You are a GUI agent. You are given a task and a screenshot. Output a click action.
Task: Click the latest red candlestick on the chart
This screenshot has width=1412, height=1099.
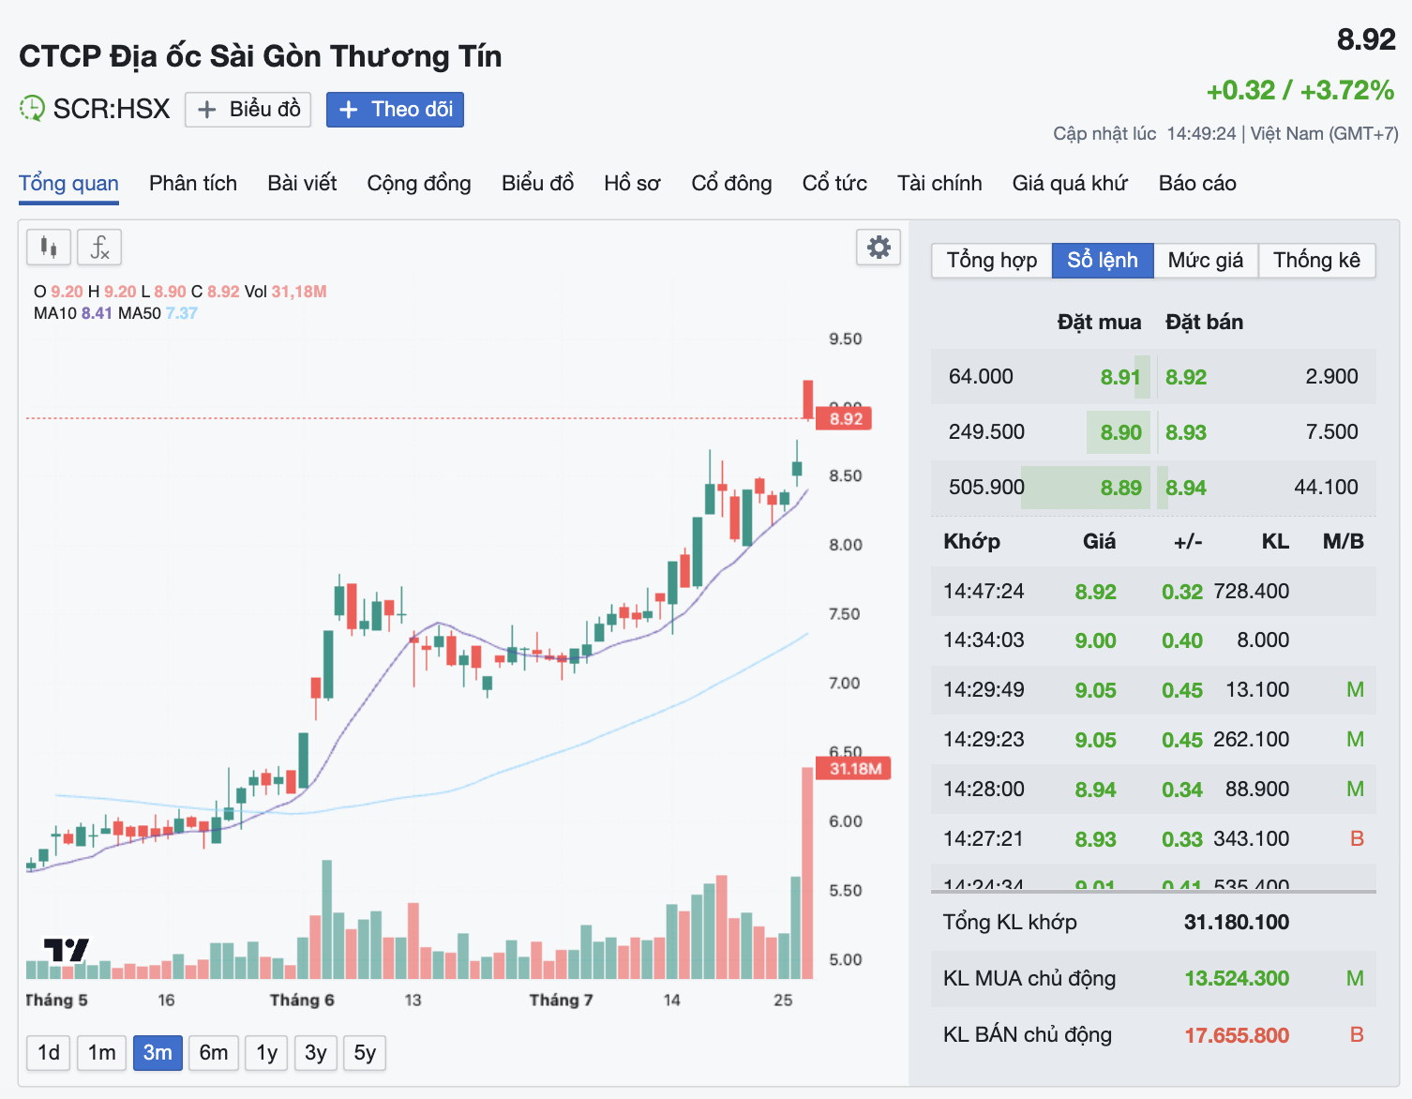point(807,399)
